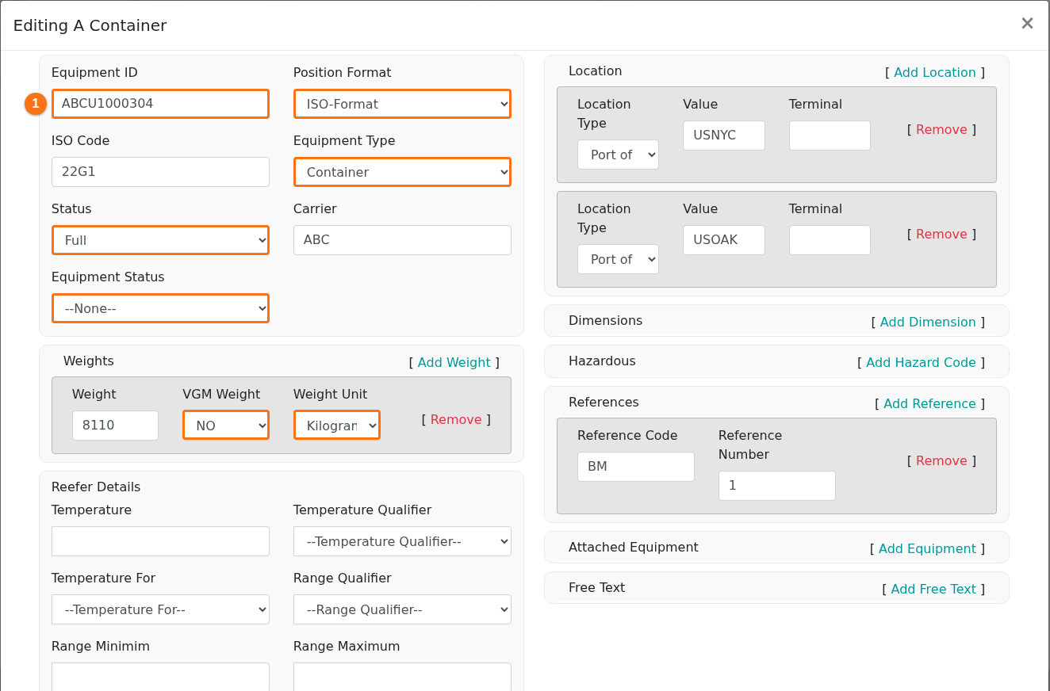Open the Weight Unit dropdown

337,426
